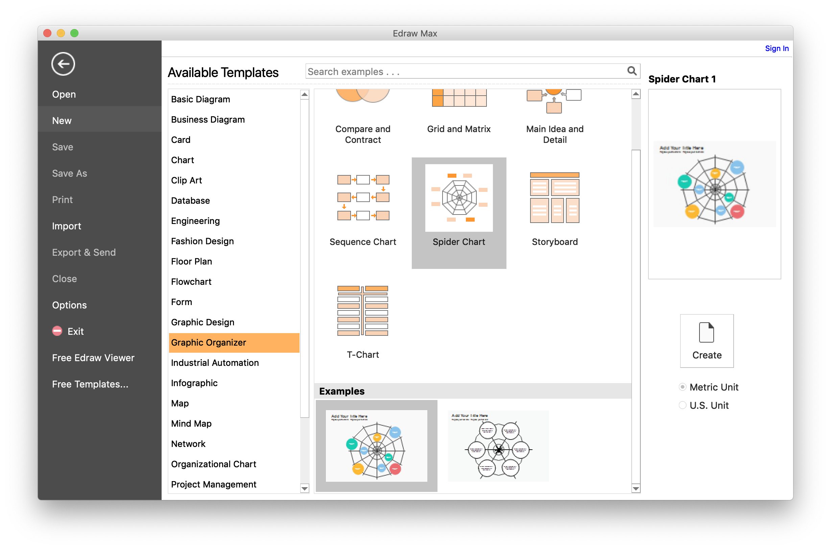Toggle back navigation arrow button
Screen dimensions: 831x550
click(x=63, y=65)
